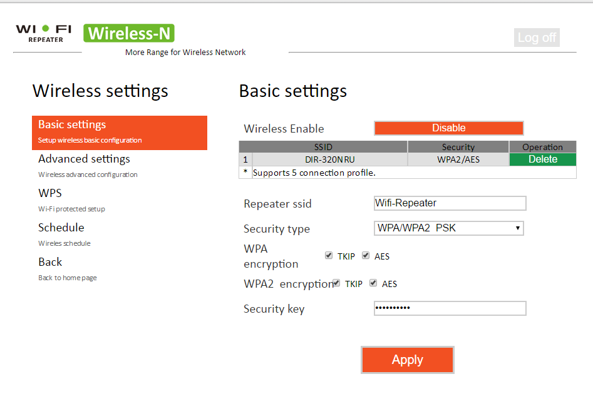This screenshot has width=593, height=394.
Task: Expand the Security type dropdown
Action: point(448,228)
